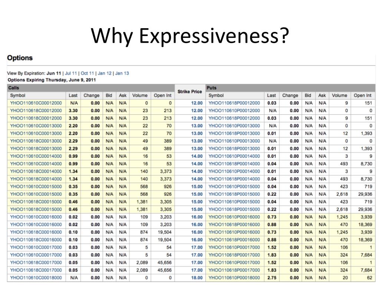Image resolution: width=380 pixels, height=285 pixels.
Task: Click the Last header under Calls
Action: click(73, 95)
